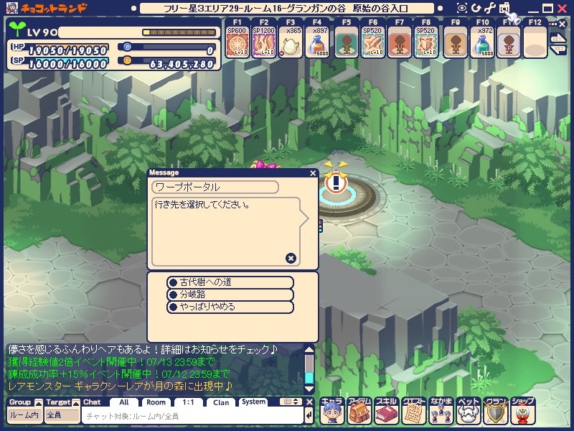This screenshot has height=431, width=574.
Task: Toggle chat log size button
Action: 291,402
